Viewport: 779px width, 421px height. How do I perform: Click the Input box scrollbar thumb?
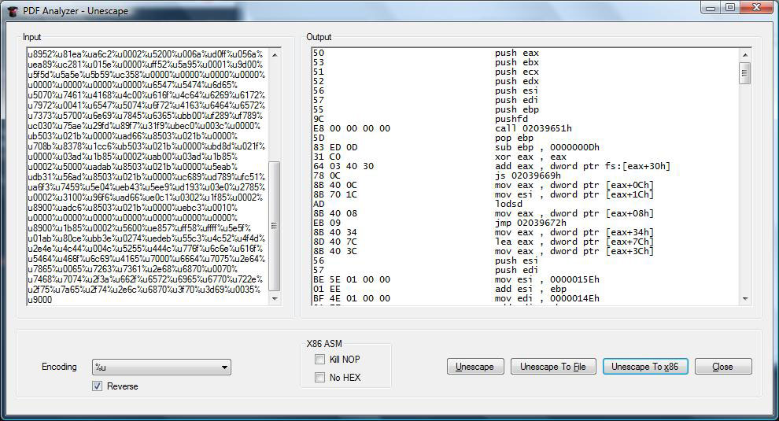[275, 224]
